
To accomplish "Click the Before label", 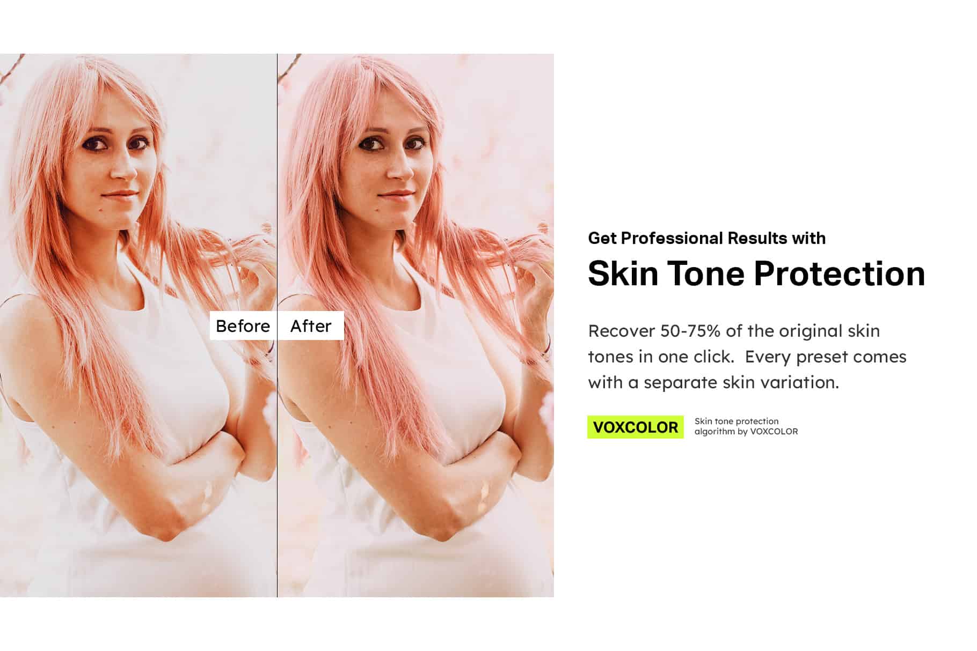I will [243, 325].
